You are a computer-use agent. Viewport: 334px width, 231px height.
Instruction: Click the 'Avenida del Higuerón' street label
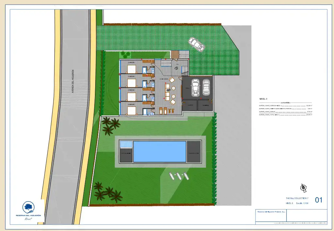(73, 81)
